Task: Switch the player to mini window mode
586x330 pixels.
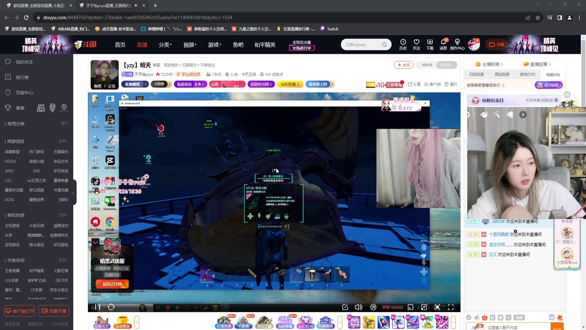Action: 411,307
